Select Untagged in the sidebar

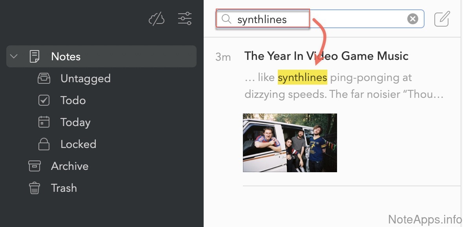click(x=85, y=78)
